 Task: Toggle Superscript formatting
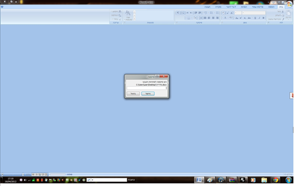tap(241, 18)
